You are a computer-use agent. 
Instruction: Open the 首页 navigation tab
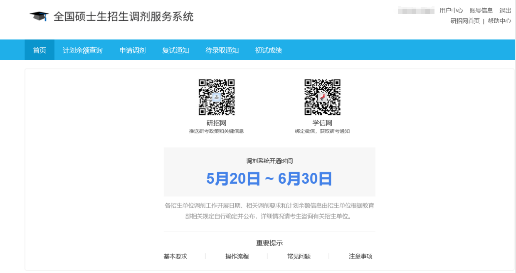(40, 50)
